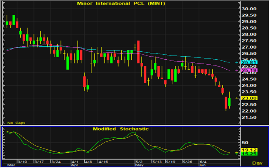Click the 27.00 price axis label
Screen dimensions: 270x168
[249, 47]
